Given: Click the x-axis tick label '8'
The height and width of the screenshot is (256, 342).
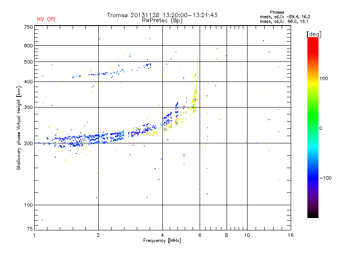Looking at the screenshot, I should (x=227, y=235).
